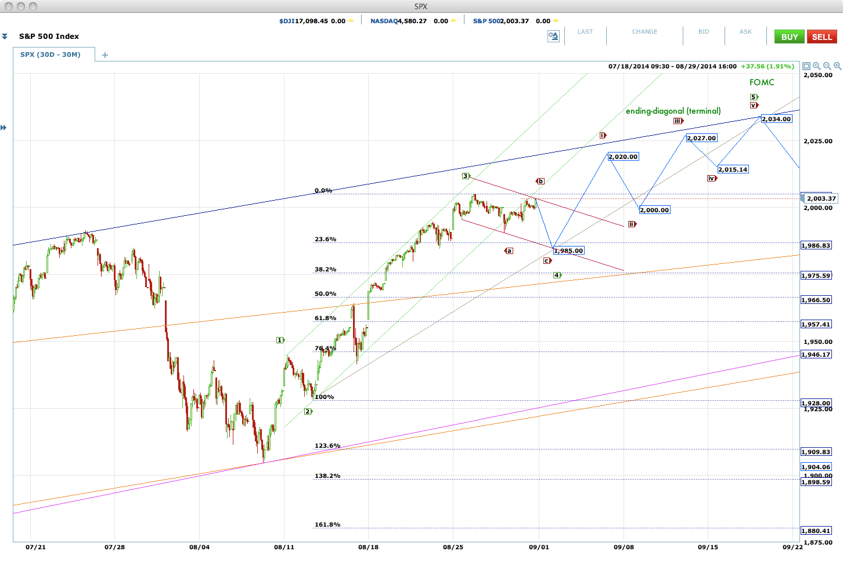Click the LAST column header
Screen dimensions: 843x562
585,32
